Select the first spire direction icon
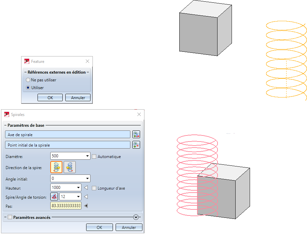 point(56,167)
